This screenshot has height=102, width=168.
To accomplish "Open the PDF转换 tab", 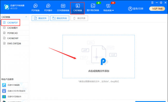I will click(x=35, y=8).
